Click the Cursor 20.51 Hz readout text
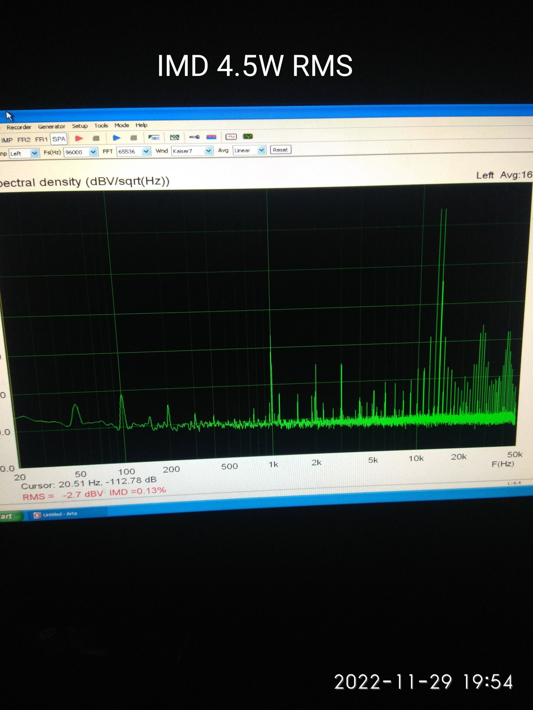Image resolution: width=533 pixels, height=710 pixels. coord(89,483)
